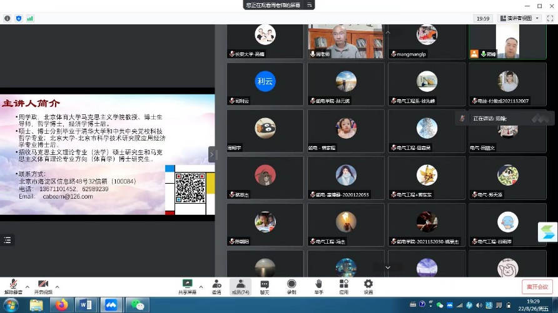
Task: Click the red Leave Meeting button
Action: (537, 287)
